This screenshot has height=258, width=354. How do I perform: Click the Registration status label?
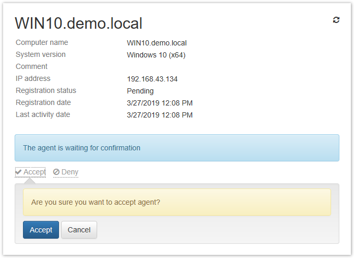click(x=46, y=90)
